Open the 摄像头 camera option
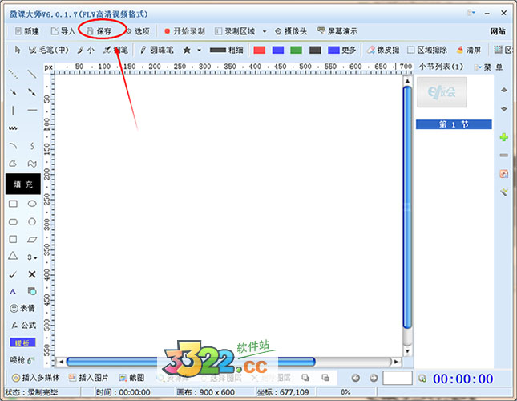517x401 pixels. (x=291, y=31)
